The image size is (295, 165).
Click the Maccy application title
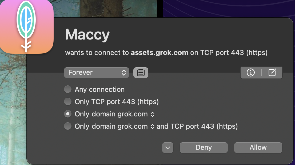click(87, 35)
